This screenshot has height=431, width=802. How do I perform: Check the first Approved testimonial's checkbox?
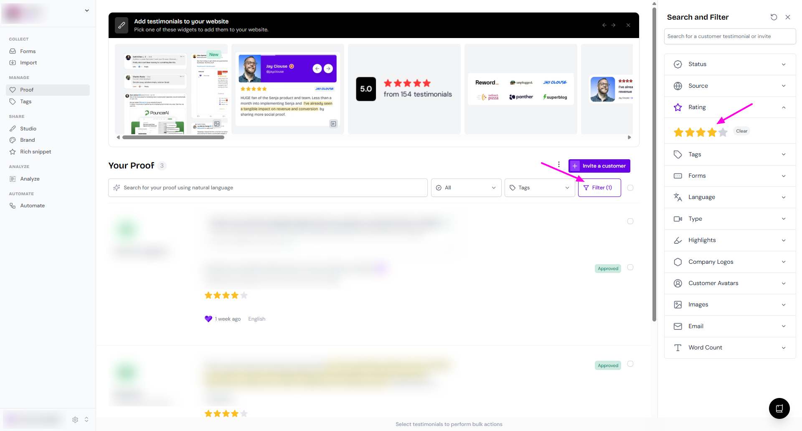630,268
